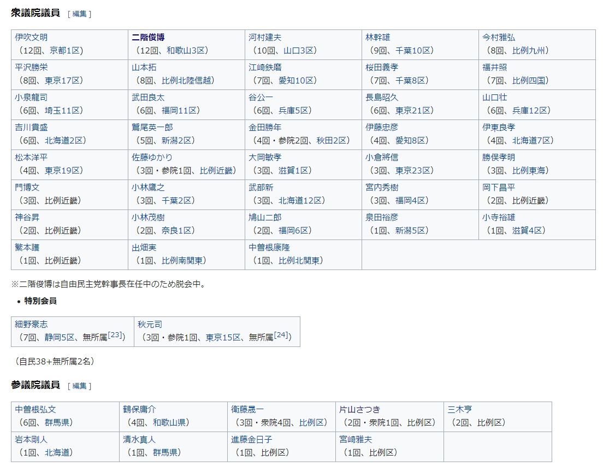Open 岩本剛人 article link

[31, 440]
